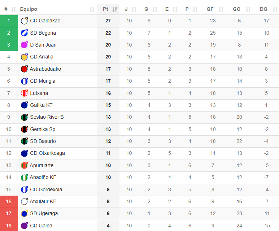Click the CD Galea purple crest icon
The height and width of the screenshot is (231, 279).
click(x=25, y=226)
